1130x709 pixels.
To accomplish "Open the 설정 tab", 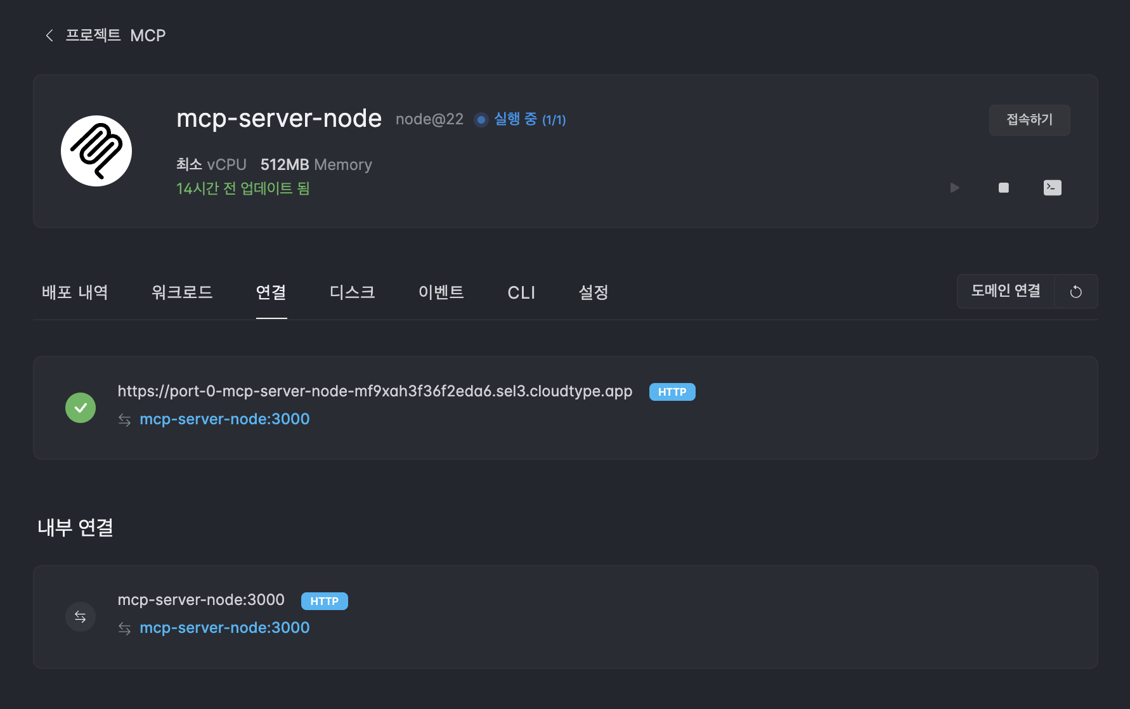I will click(594, 292).
